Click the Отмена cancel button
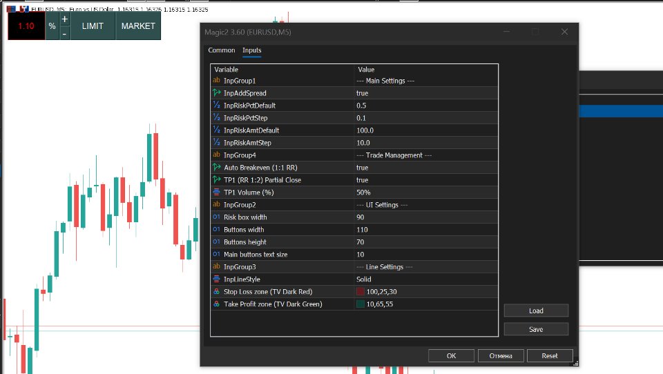Viewport: 663px width, 374px height. pyautogui.click(x=501, y=356)
